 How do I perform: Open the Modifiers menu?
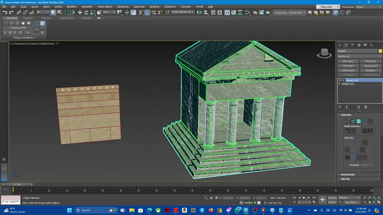tap(72, 7)
